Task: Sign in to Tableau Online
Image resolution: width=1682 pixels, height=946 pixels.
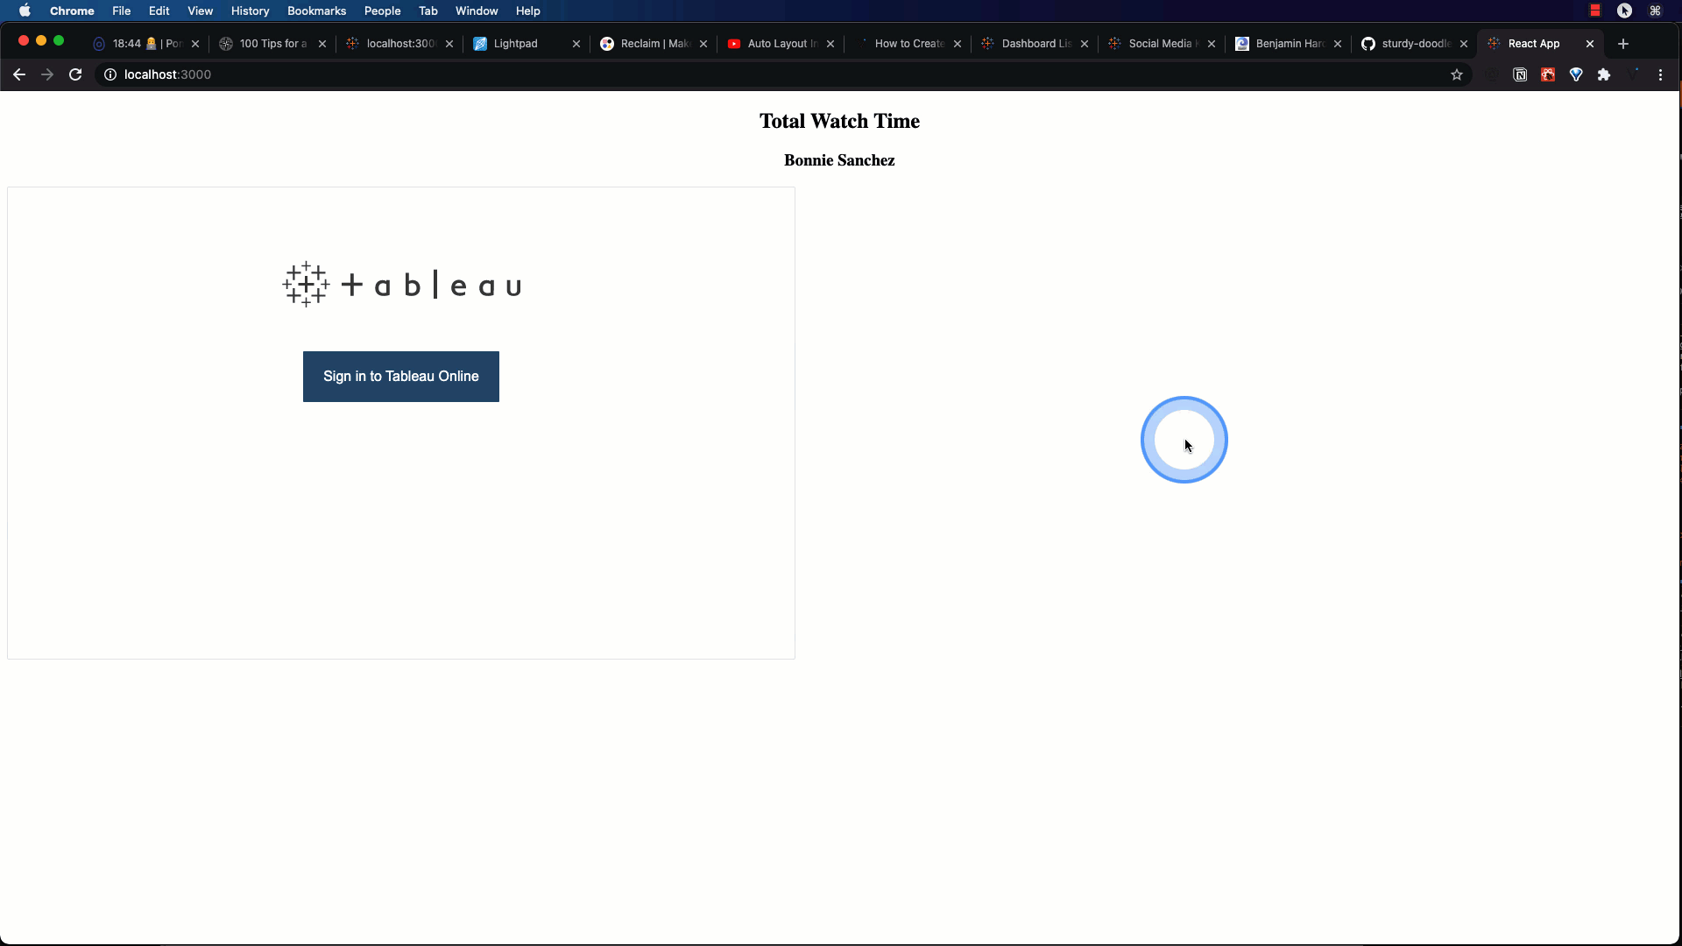Action: click(401, 377)
